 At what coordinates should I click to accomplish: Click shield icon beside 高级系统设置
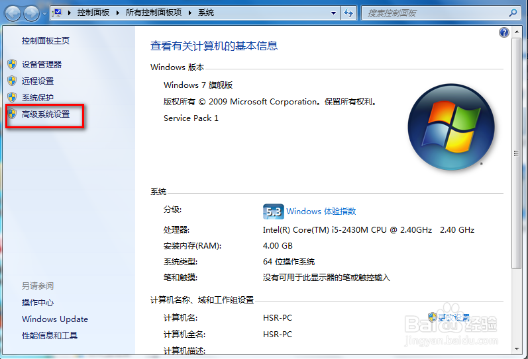[12, 114]
